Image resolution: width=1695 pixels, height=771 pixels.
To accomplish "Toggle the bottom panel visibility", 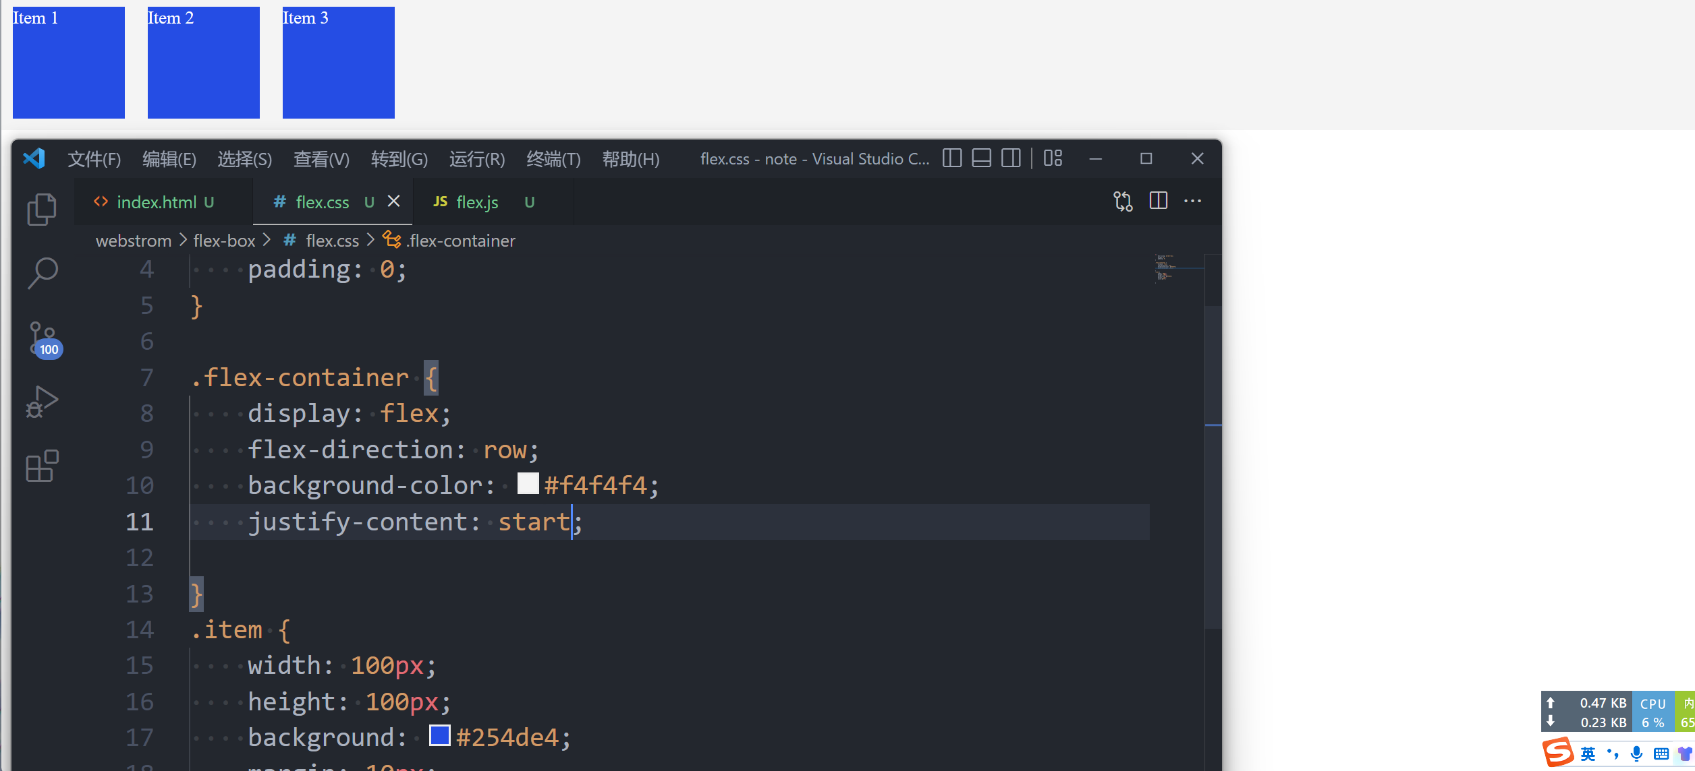I will click(x=981, y=158).
